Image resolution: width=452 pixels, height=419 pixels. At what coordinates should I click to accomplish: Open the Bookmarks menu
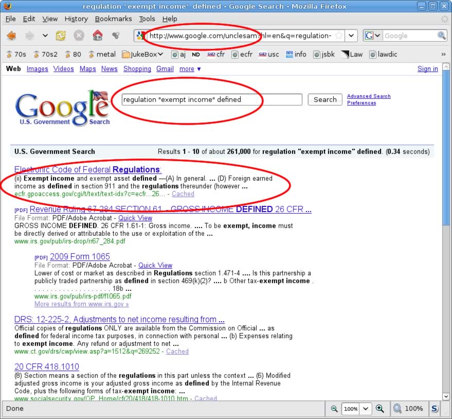coord(113,19)
